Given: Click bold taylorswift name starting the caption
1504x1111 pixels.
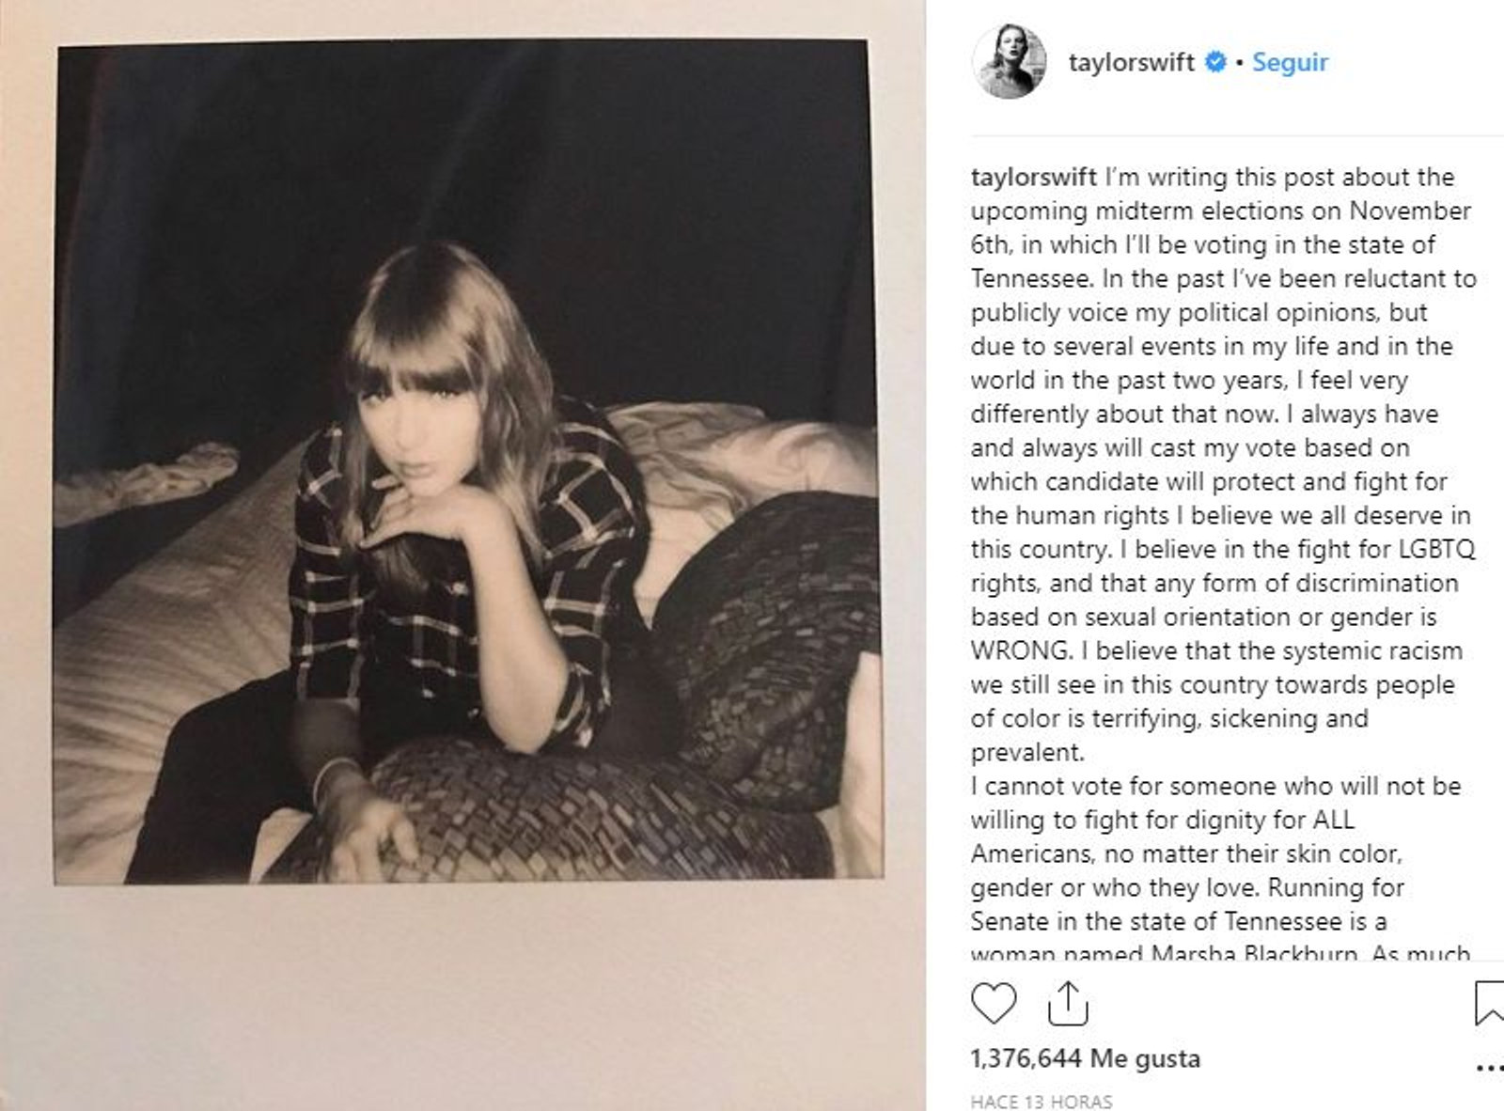Looking at the screenshot, I should pos(1033,177).
